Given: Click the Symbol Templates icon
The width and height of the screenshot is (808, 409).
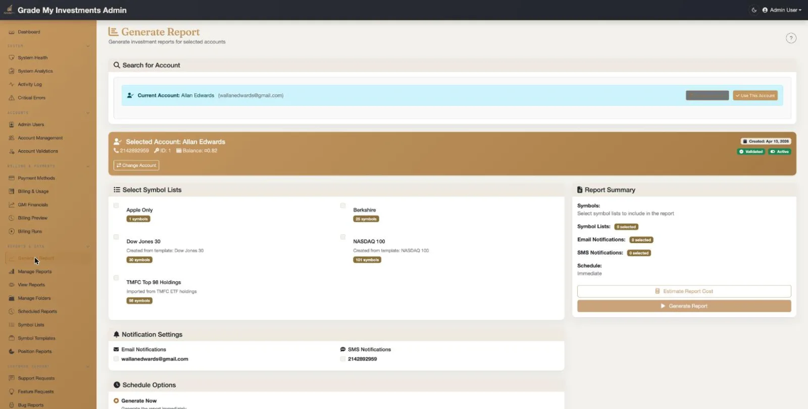Looking at the screenshot, I should [x=12, y=338].
